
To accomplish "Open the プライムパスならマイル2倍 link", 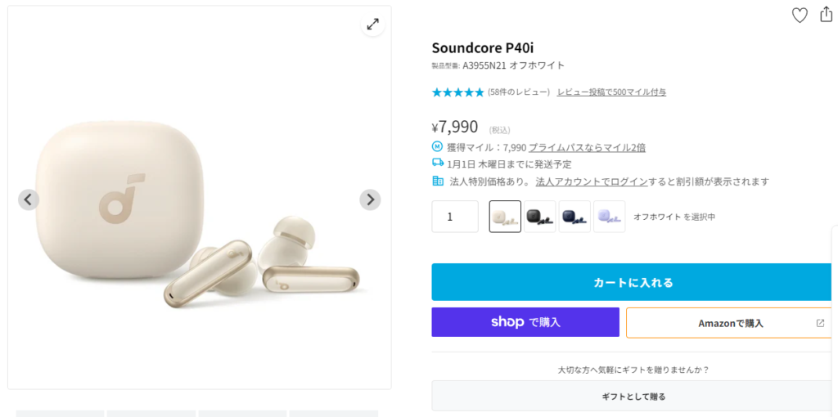I will click(x=587, y=148).
